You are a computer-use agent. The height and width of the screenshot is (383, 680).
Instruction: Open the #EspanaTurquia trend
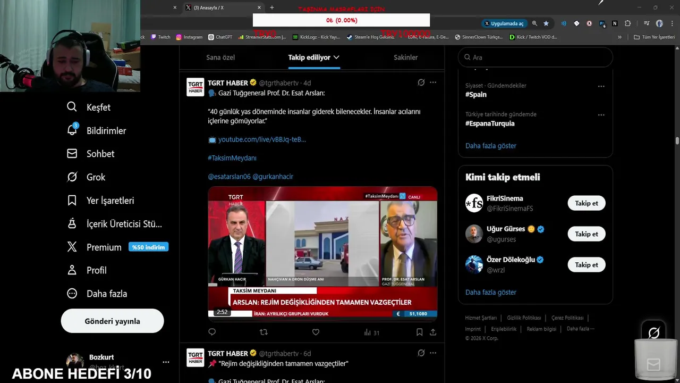pos(490,123)
